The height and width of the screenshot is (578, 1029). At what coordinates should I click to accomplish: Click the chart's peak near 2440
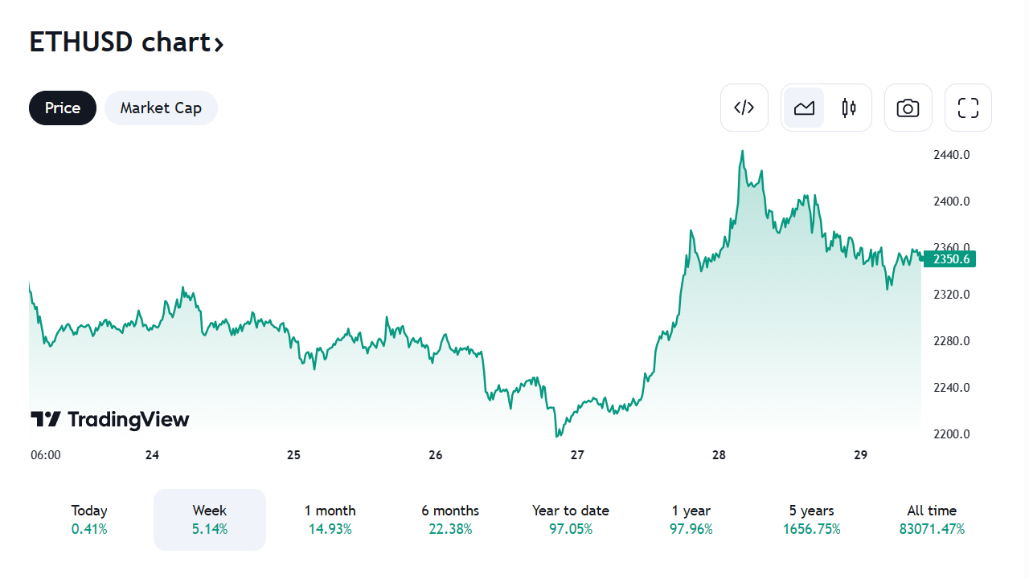tap(742, 151)
